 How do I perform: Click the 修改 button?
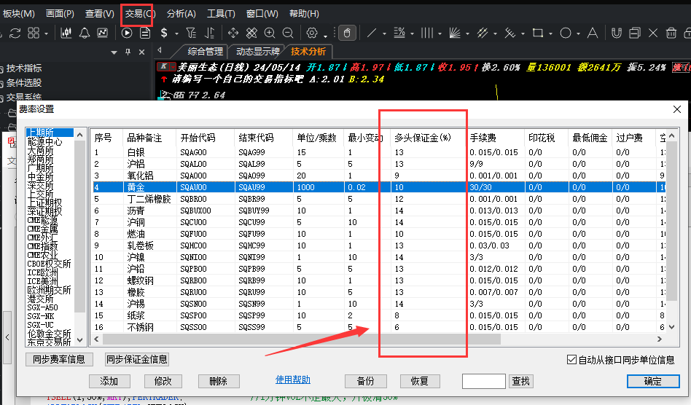[x=163, y=381]
